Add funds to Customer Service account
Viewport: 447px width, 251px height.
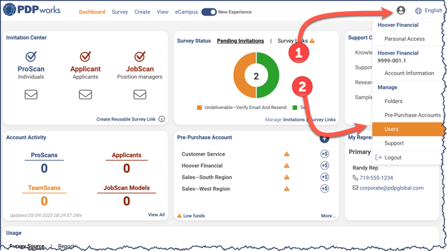pyautogui.click(x=324, y=154)
